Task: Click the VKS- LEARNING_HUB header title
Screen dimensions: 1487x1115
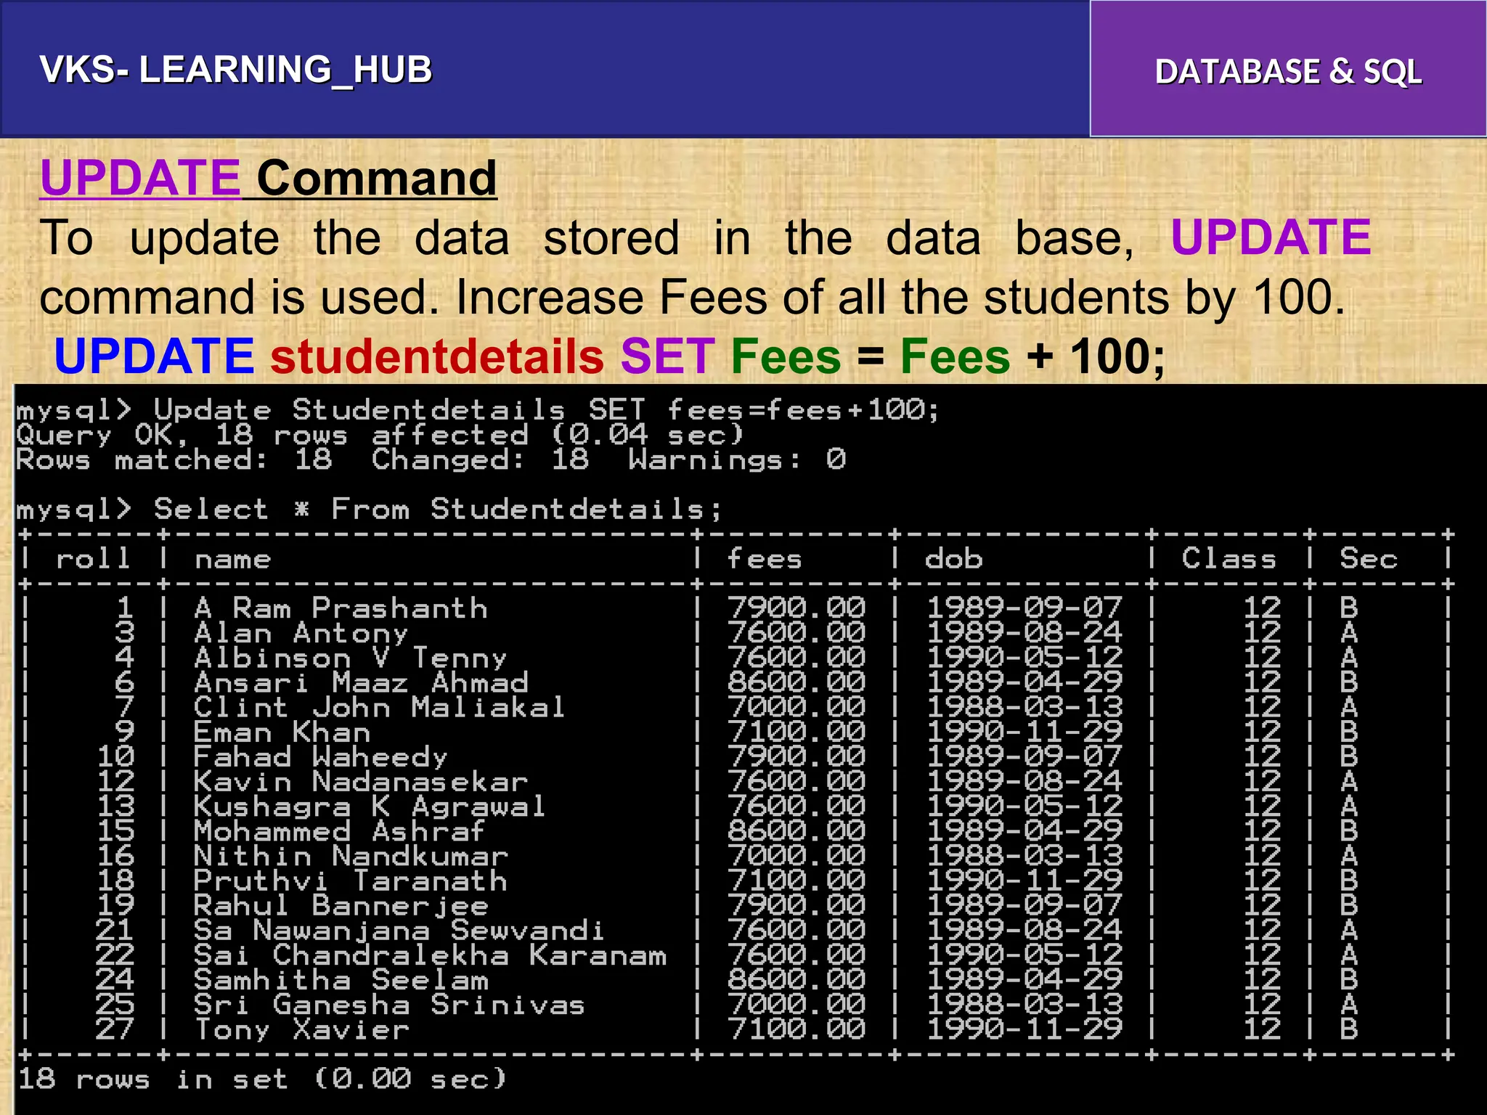Action: point(236,70)
